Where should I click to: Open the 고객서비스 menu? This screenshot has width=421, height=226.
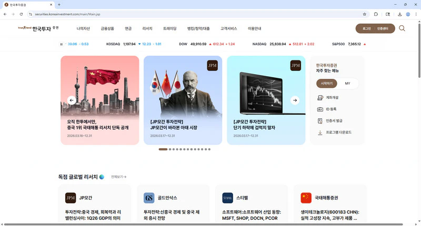point(228,28)
